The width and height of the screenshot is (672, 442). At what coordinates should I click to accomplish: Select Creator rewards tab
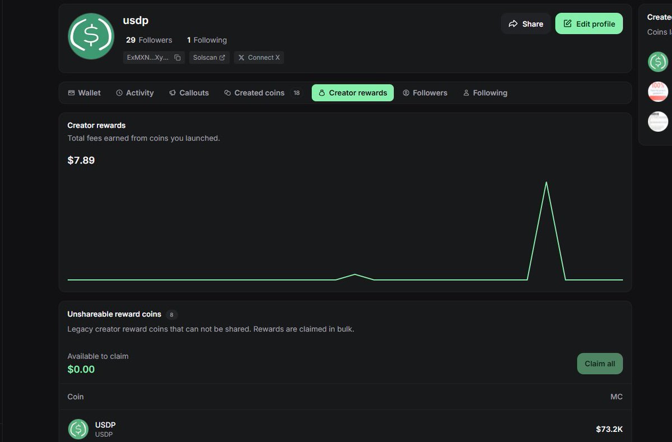click(x=353, y=93)
